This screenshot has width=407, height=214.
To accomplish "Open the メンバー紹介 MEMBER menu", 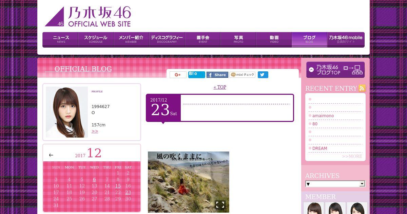I will (131, 39).
